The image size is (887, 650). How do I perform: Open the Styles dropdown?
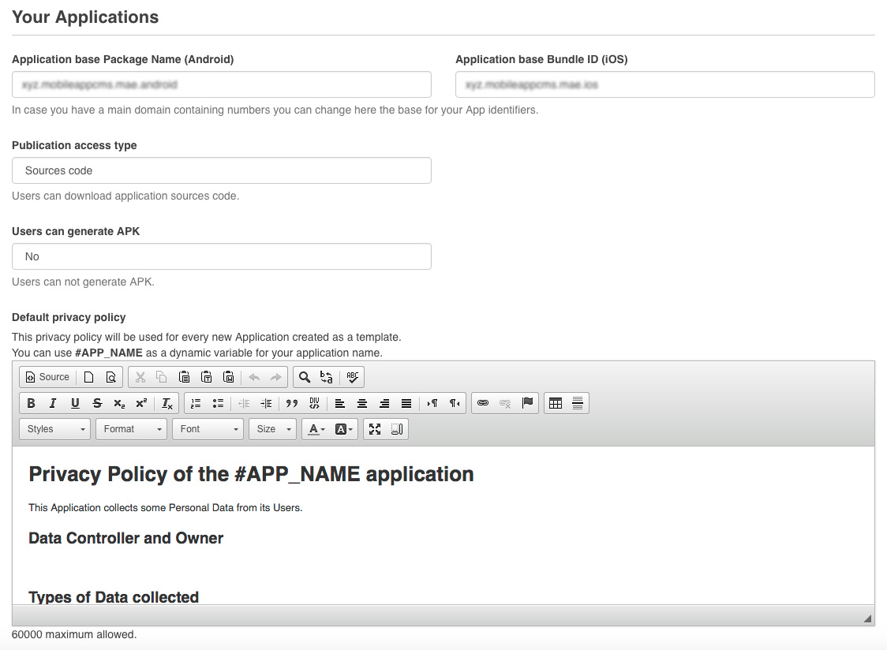[55, 429]
